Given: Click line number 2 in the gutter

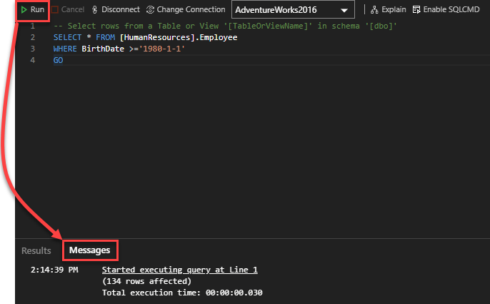Looking at the screenshot, I should tap(33, 38).
